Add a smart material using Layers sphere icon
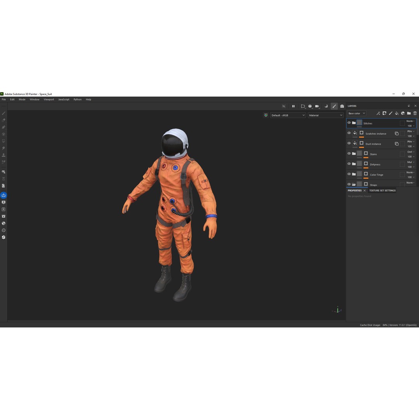The width and height of the screenshot is (419, 419). [403, 113]
